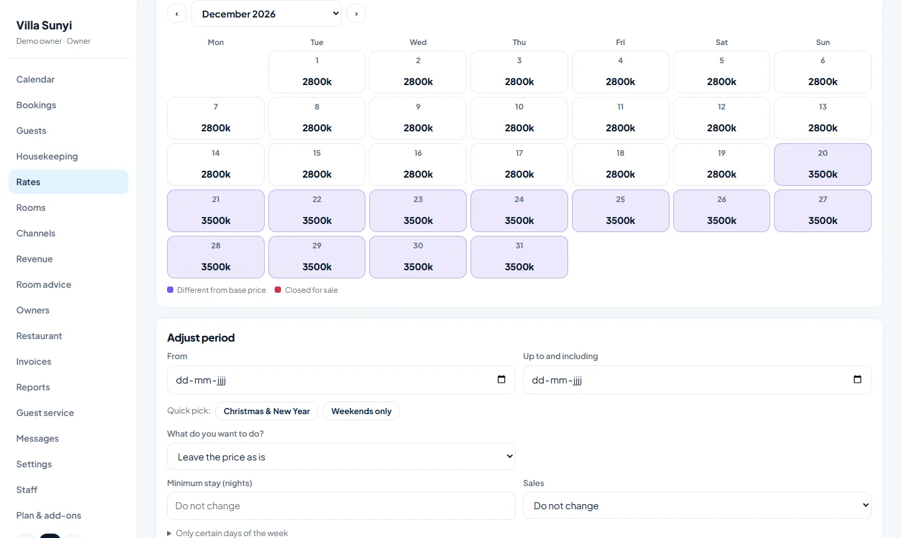
Task: Open the calendar picker in the From field
Action: pos(501,380)
